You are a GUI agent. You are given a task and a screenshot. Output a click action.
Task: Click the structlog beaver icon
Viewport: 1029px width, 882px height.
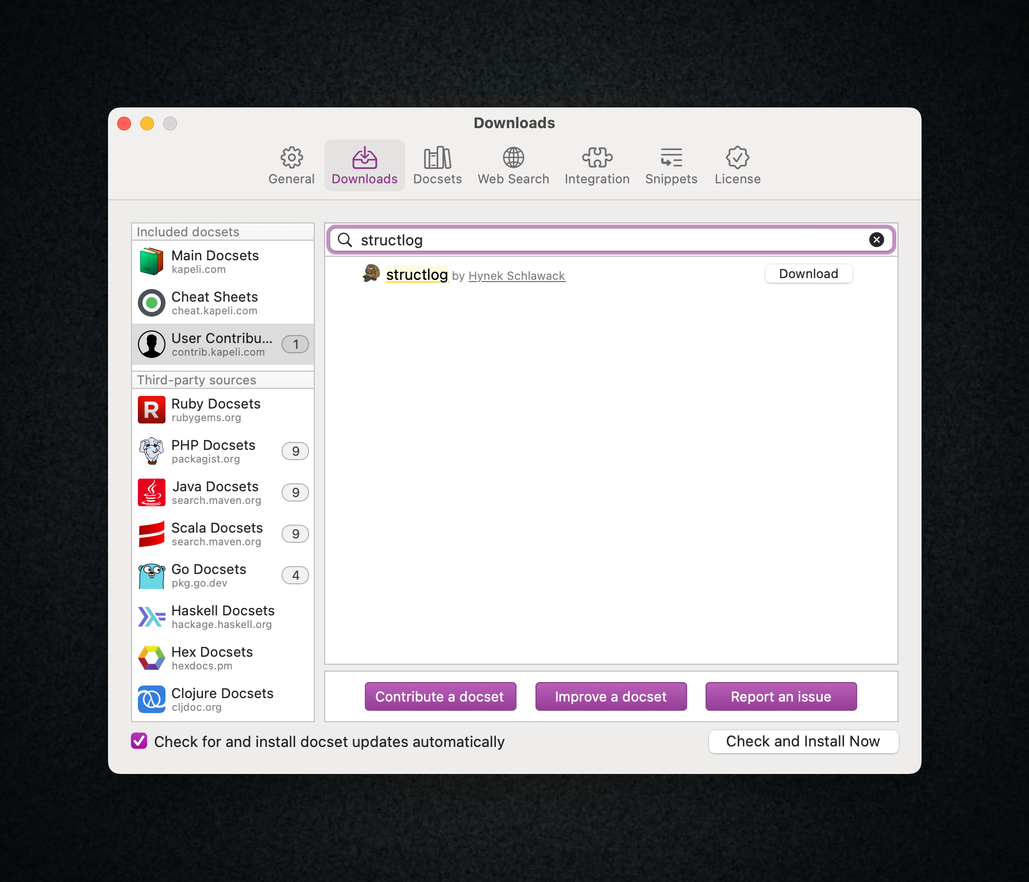point(371,274)
